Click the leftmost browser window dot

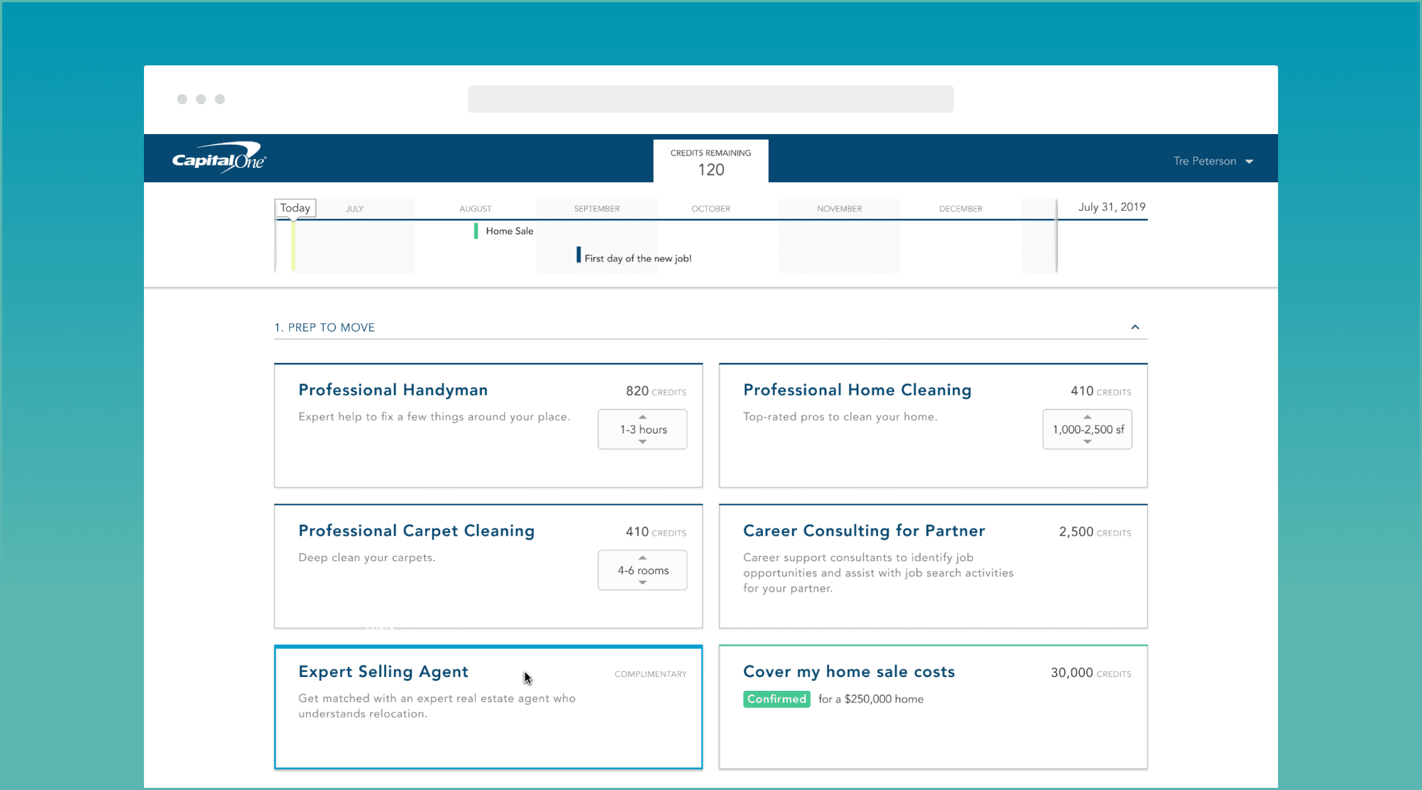[181, 99]
